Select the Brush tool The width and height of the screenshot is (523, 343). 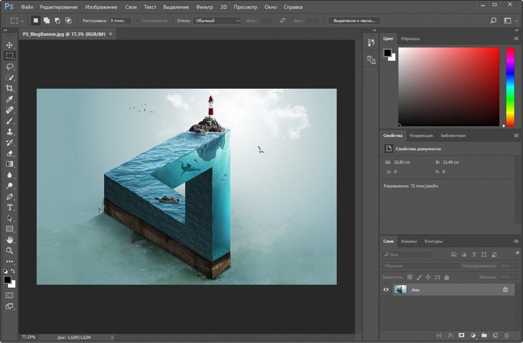coord(10,121)
